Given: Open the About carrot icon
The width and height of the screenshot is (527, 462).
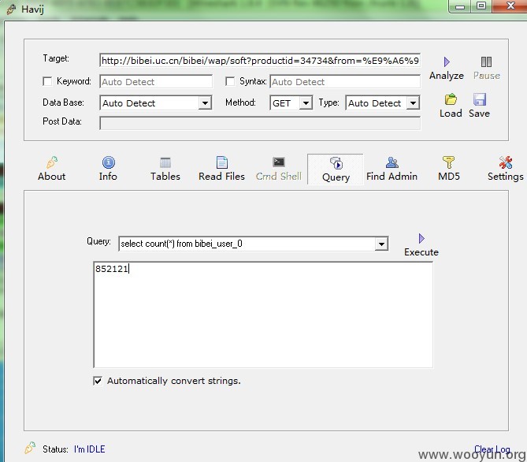Looking at the screenshot, I should (52, 162).
